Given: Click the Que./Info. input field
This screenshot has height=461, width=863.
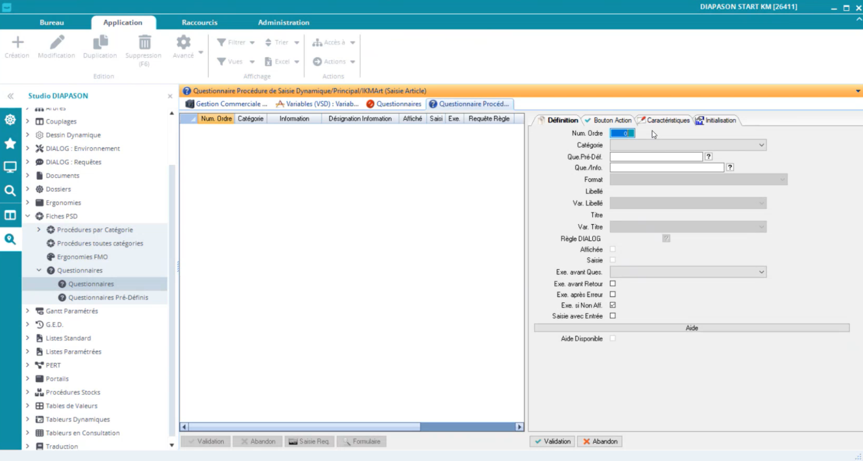Looking at the screenshot, I should (667, 167).
